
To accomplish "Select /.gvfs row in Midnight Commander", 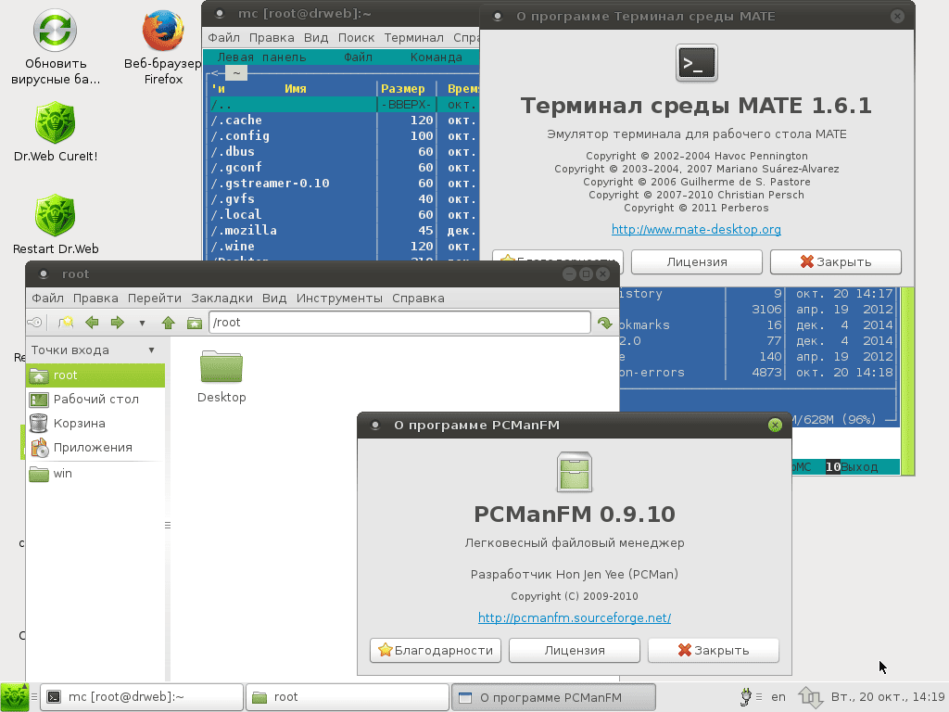I will click(344, 198).
